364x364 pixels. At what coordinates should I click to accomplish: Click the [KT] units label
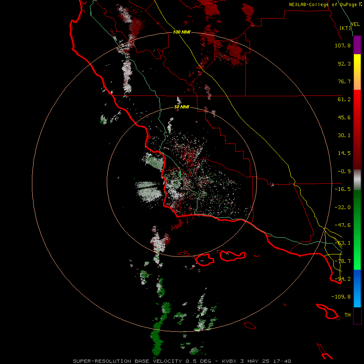345,28
